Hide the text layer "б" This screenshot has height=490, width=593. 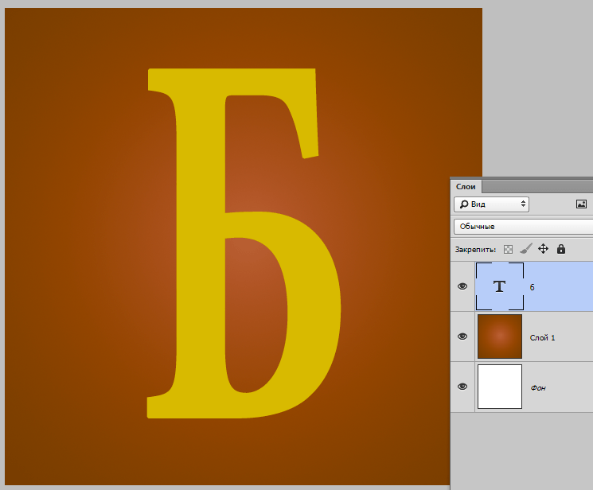point(462,286)
